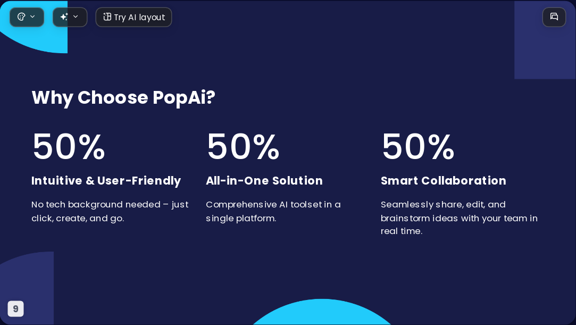The width and height of the screenshot is (576, 325).
Task: Open the comments icon at top right
Action: (554, 17)
